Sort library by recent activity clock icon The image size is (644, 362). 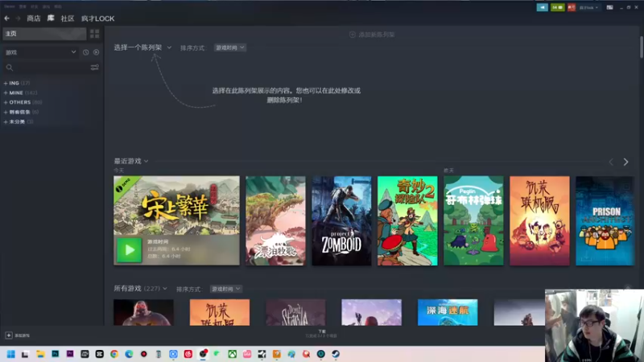click(86, 52)
